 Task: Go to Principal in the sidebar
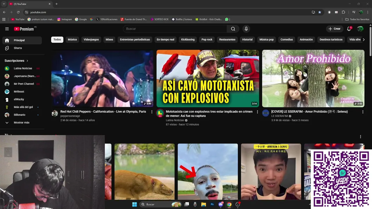[x=22, y=40]
